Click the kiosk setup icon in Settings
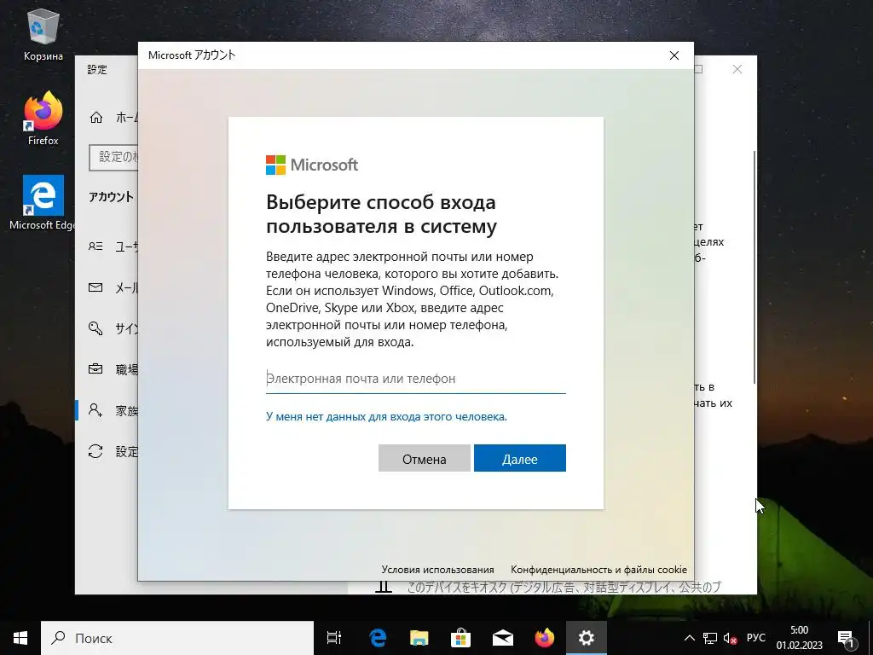 (x=384, y=587)
